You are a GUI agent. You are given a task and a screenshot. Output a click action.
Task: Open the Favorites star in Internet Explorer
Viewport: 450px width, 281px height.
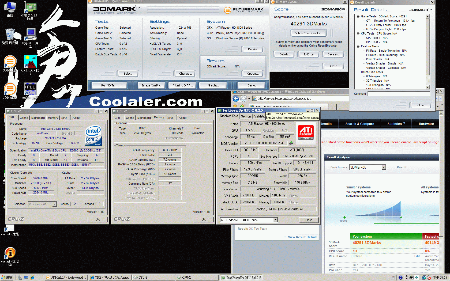coord(235,106)
